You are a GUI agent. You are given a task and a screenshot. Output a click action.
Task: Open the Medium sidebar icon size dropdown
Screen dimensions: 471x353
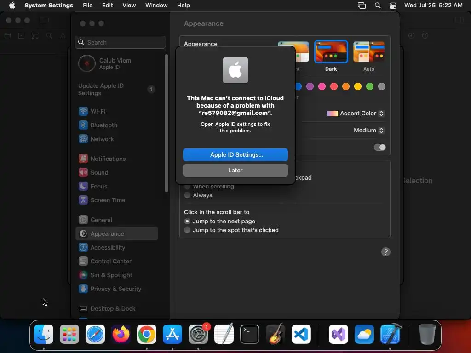pyautogui.click(x=369, y=130)
